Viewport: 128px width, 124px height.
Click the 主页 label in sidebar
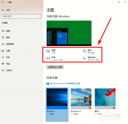click(x=8, y=10)
